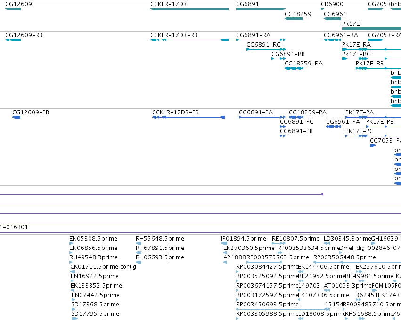Click the EK107336.5prime EST label

pyautogui.click(x=324, y=295)
